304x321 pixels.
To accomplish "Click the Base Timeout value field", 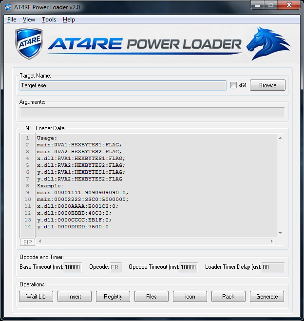I will (73, 267).
